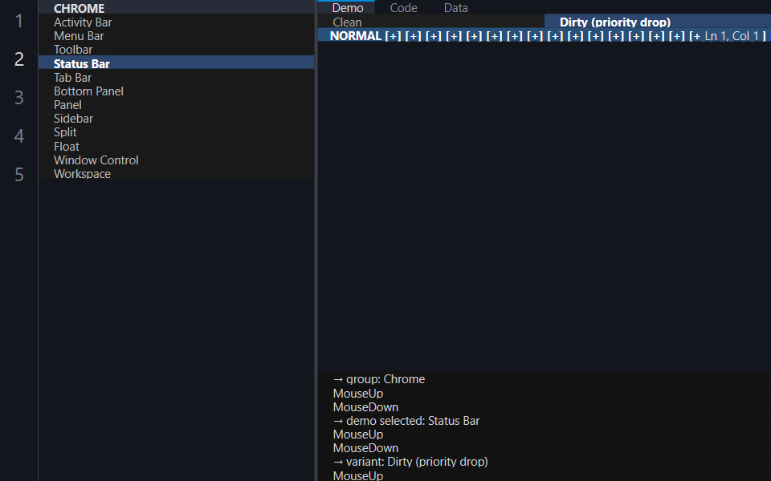The height and width of the screenshot is (481, 771).
Task: Switch to the Code tab
Action: 403,7
